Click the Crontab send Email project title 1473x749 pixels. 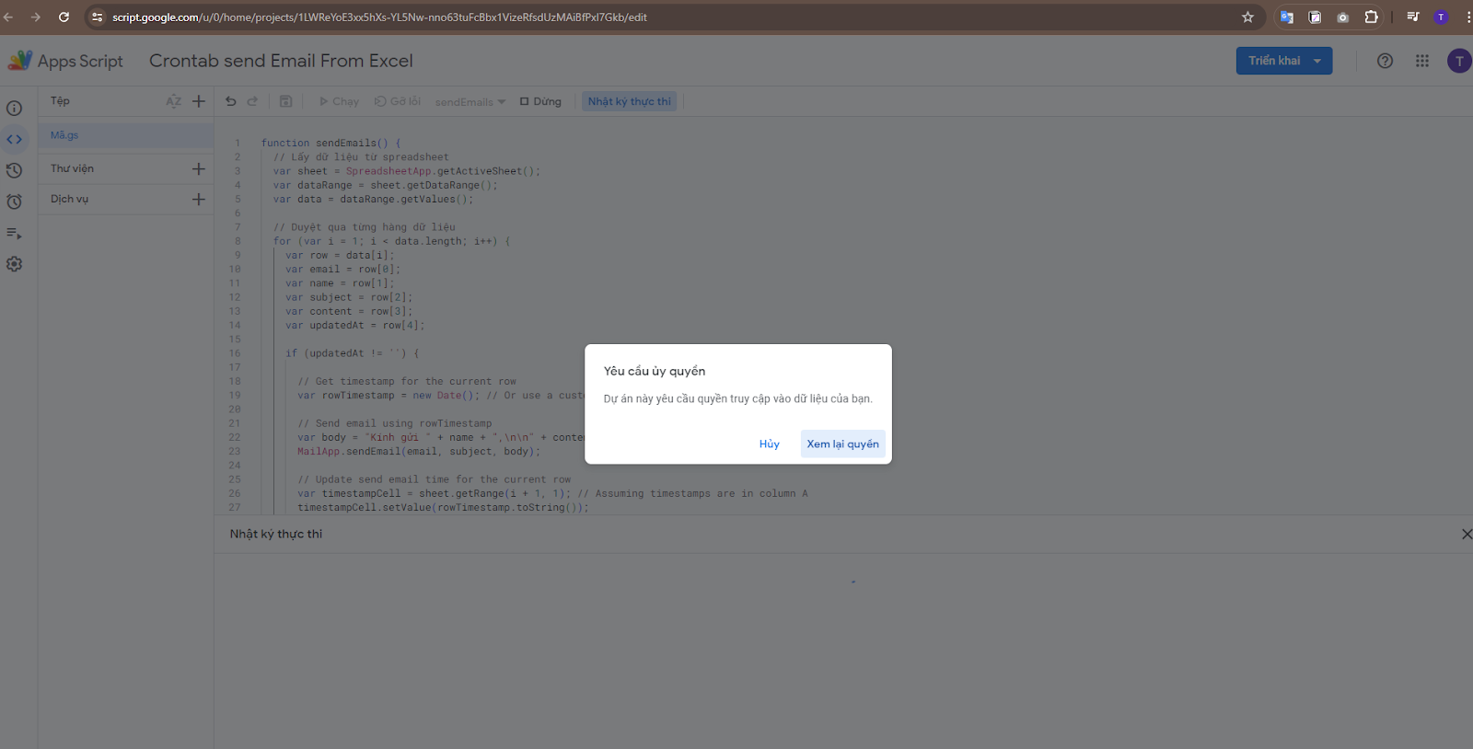click(x=281, y=61)
